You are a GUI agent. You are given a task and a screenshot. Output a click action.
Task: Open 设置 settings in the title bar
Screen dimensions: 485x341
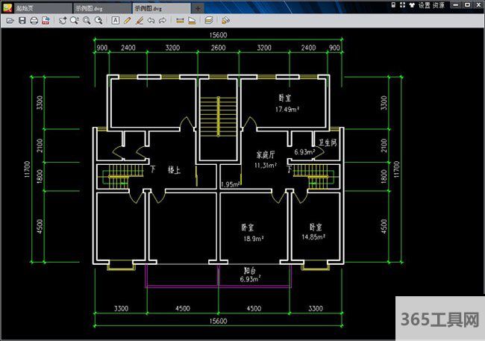[x=424, y=5]
